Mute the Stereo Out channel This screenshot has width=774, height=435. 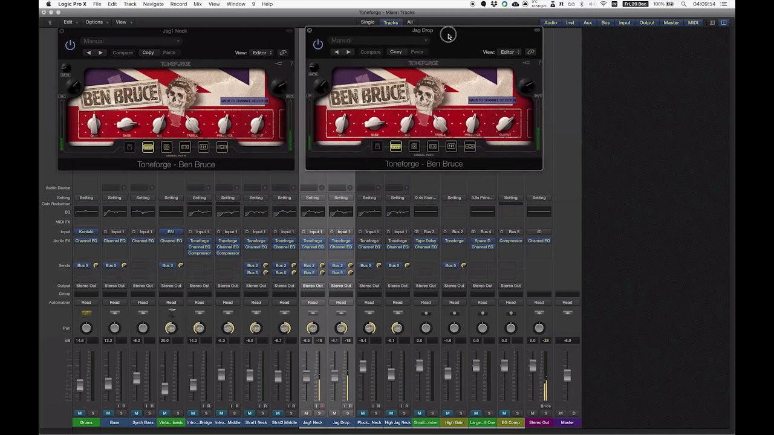pyautogui.click(x=532, y=413)
